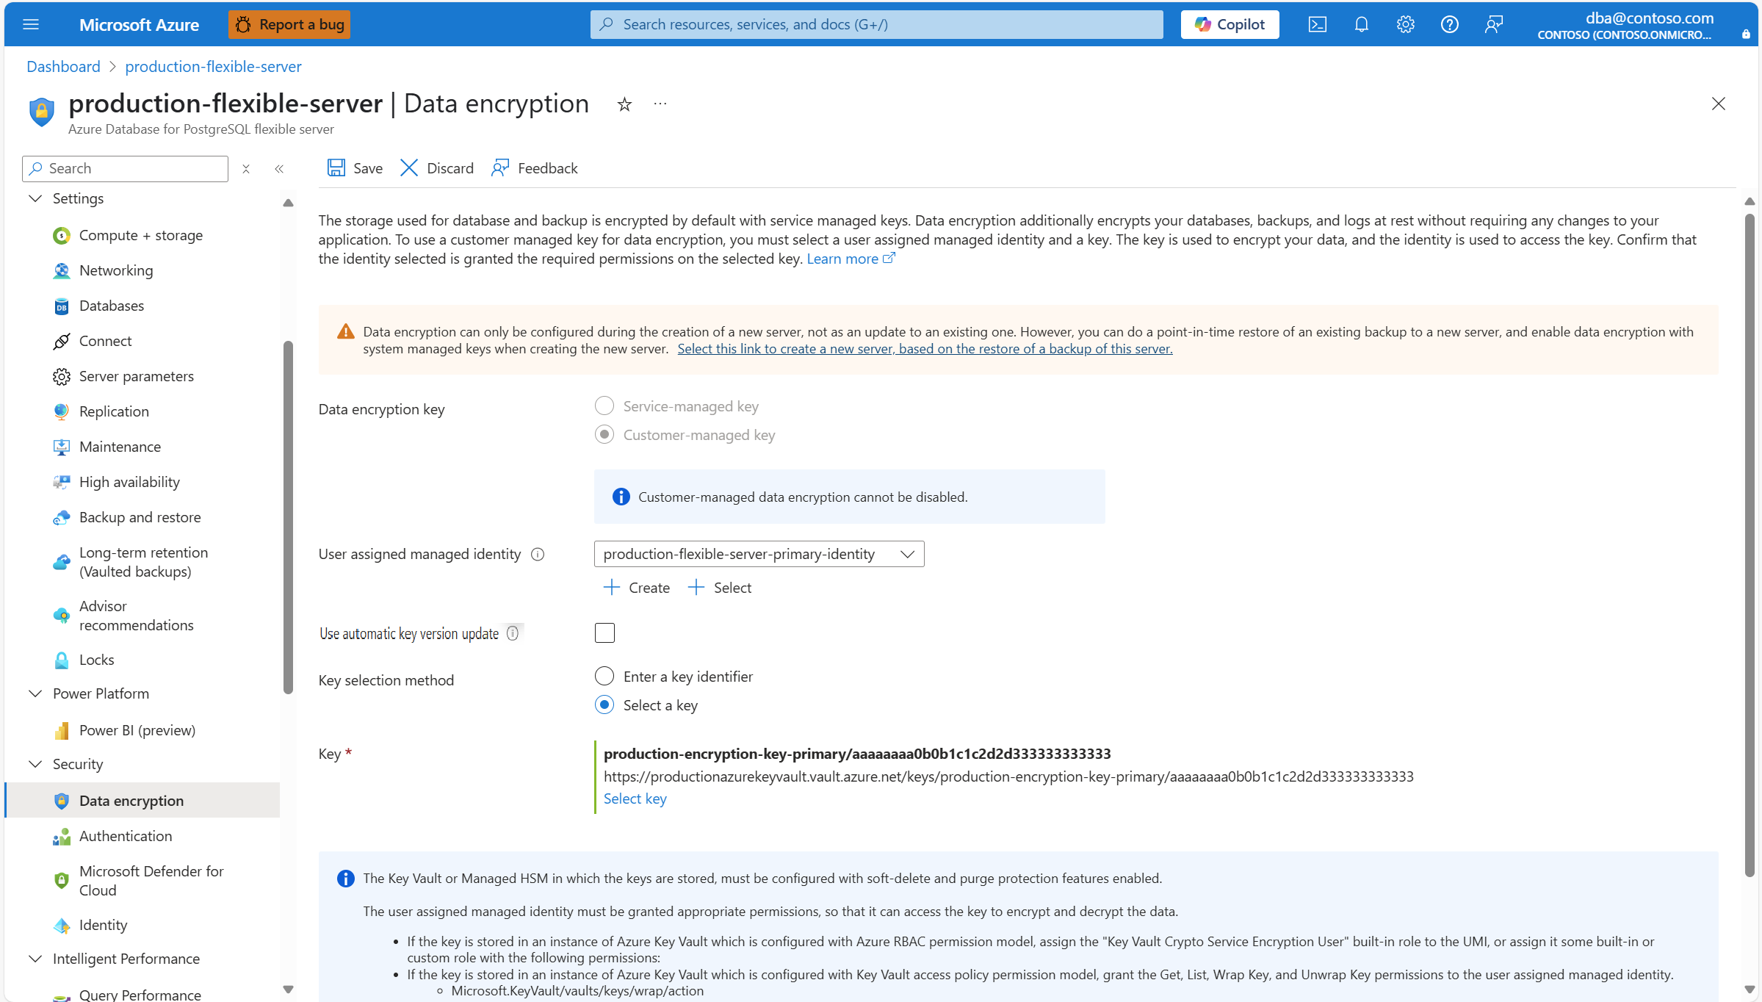This screenshot has width=1762, height=1002.
Task: Choose the Select a key radio
Action: coord(604,704)
